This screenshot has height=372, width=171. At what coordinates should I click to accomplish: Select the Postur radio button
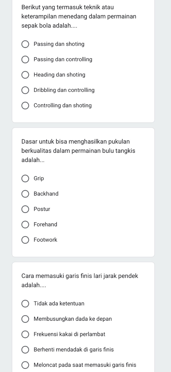tap(25, 209)
